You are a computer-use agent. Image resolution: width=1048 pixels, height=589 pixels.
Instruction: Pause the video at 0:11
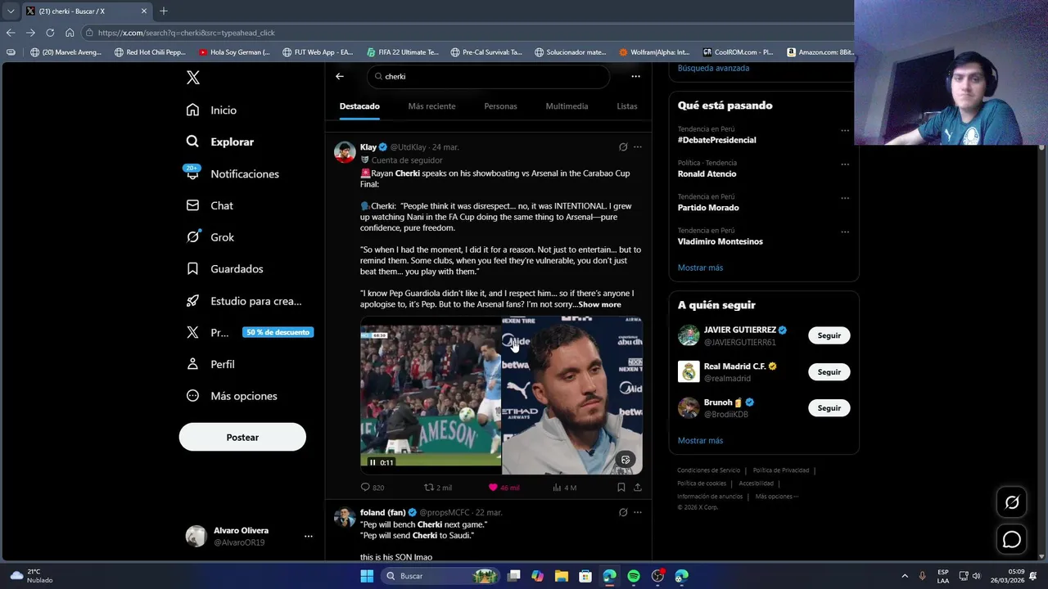point(373,463)
